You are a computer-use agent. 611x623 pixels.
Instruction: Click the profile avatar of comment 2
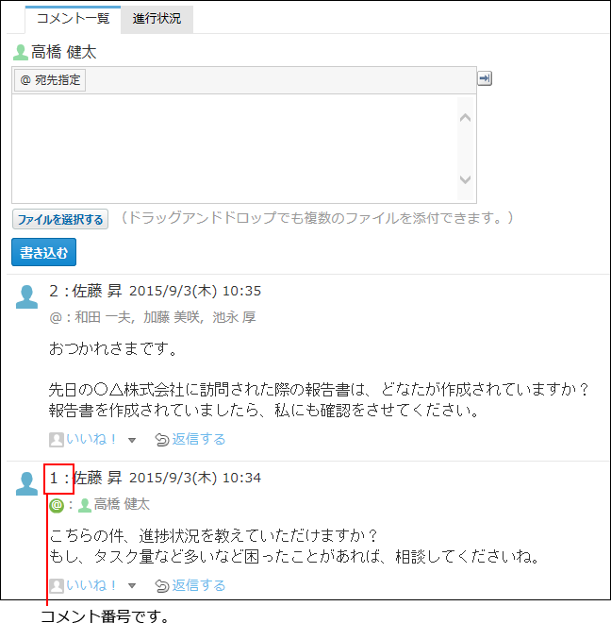tap(26, 296)
